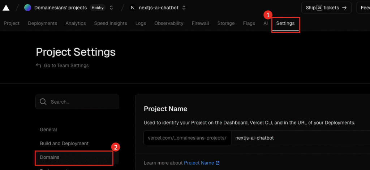370x170 pixels.
Task: Click the Project Name heading
Action: tap(165, 109)
